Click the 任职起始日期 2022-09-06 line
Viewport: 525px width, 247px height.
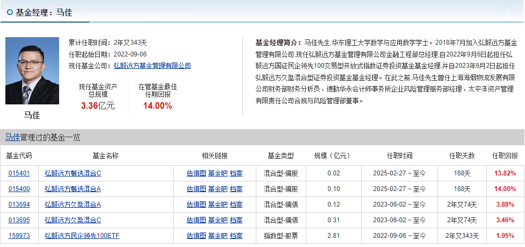(x=108, y=54)
